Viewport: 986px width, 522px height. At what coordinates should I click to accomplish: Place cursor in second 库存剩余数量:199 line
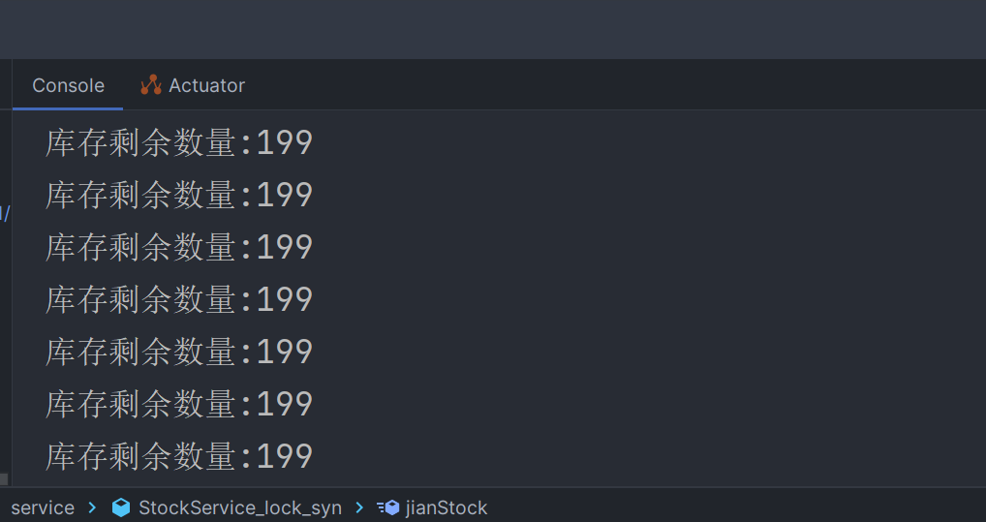point(179,195)
